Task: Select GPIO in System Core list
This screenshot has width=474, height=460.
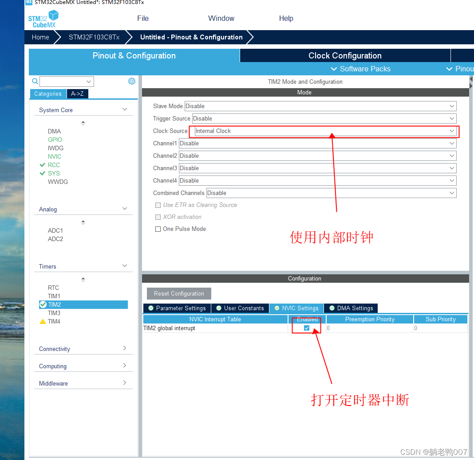Action: click(55, 140)
